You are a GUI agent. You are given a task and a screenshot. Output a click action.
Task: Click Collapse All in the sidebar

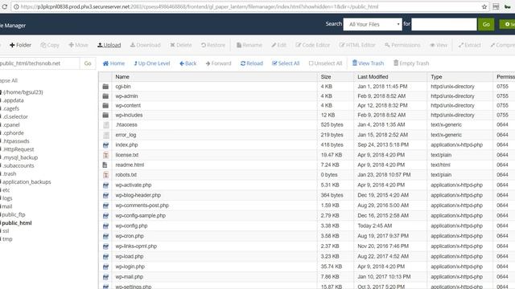coord(9,80)
